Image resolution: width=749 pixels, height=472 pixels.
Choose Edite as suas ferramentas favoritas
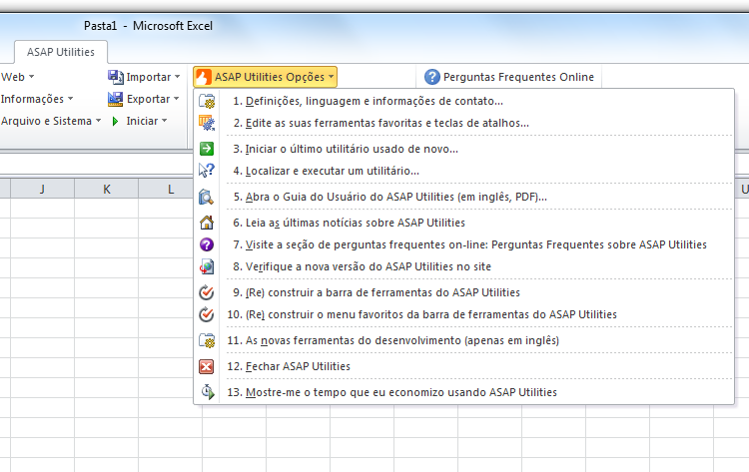(463, 123)
